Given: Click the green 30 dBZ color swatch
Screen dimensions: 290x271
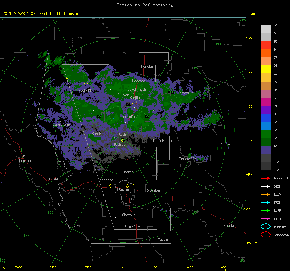Looking at the screenshot, I should (266, 134).
